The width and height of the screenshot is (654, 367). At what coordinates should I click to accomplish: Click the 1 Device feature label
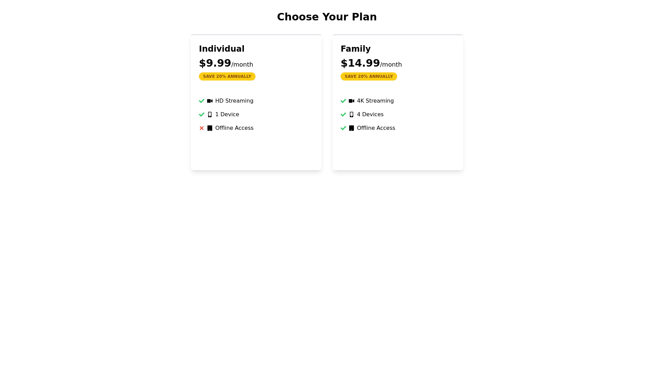(227, 115)
